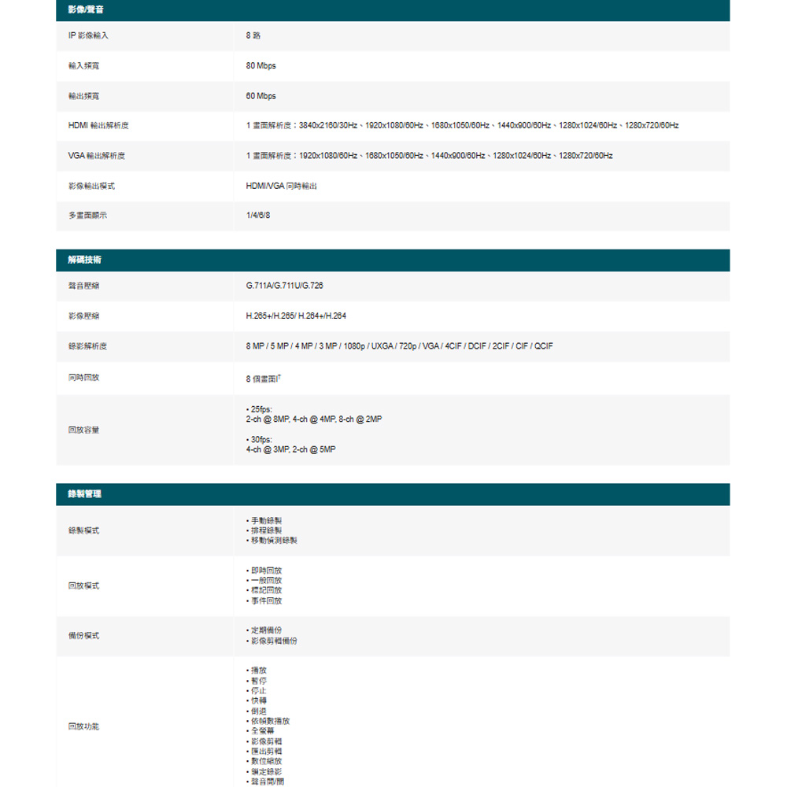Click the 'IP 影像輸入' row label
The height and width of the screenshot is (787, 787).
(x=88, y=35)
